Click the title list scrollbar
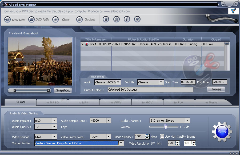Screen dimensions: 240x155 [227, 56]
